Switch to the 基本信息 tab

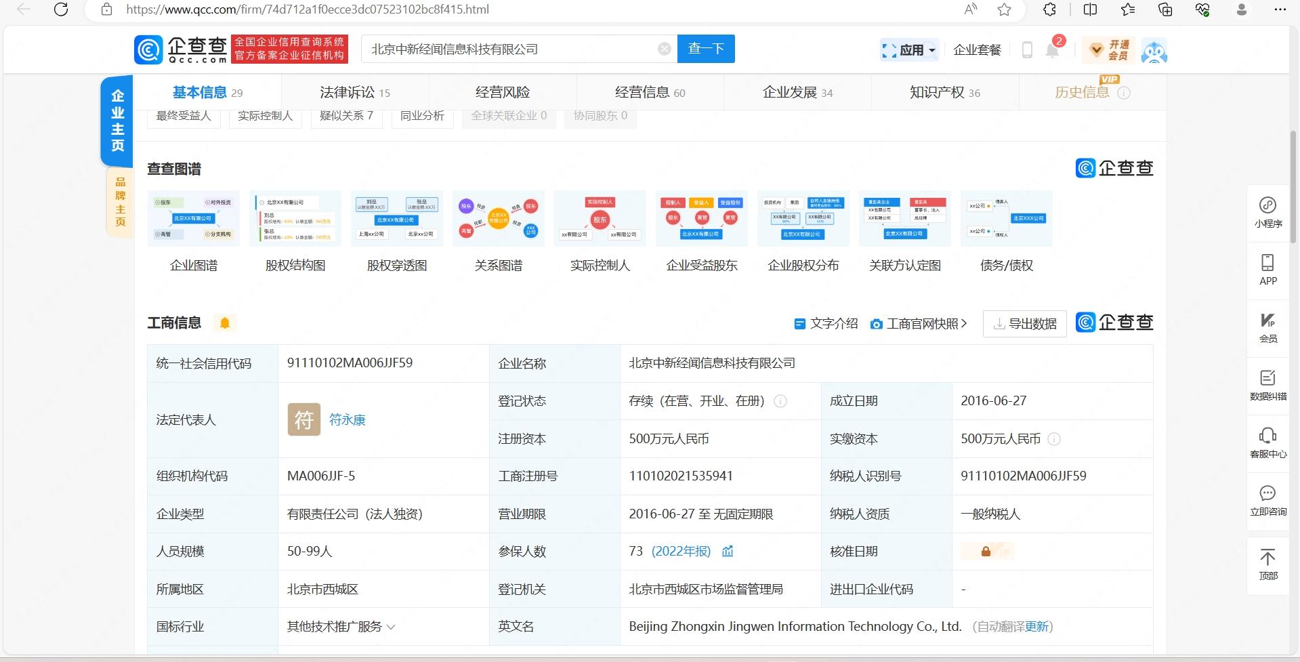[x=207, y=92]
